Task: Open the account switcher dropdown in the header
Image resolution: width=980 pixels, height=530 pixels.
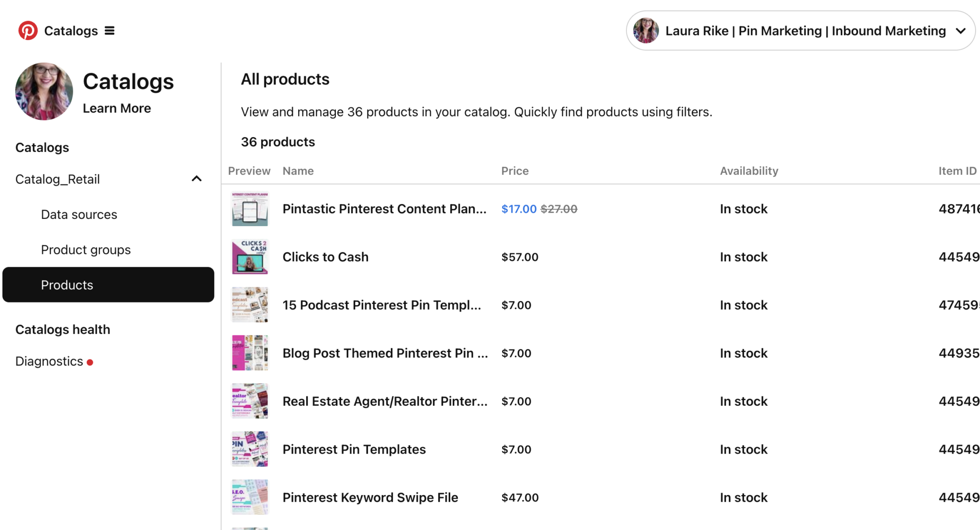Action: pos(960,31)
